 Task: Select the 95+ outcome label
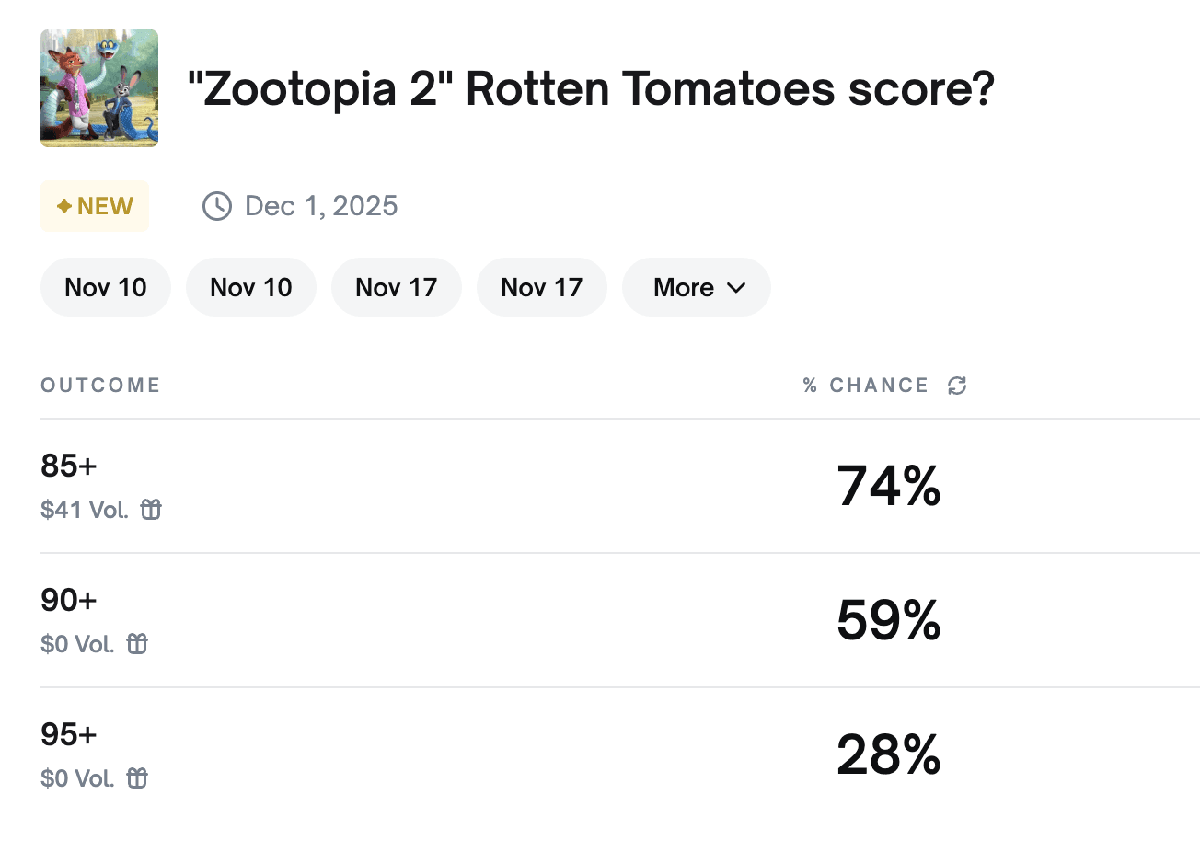coord(69,734)
